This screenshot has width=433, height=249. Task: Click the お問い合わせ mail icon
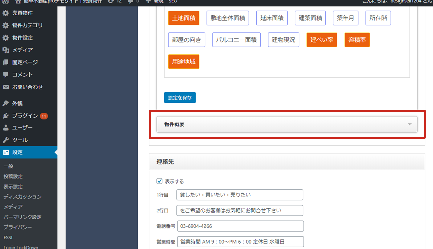click(x=6, y=87)
